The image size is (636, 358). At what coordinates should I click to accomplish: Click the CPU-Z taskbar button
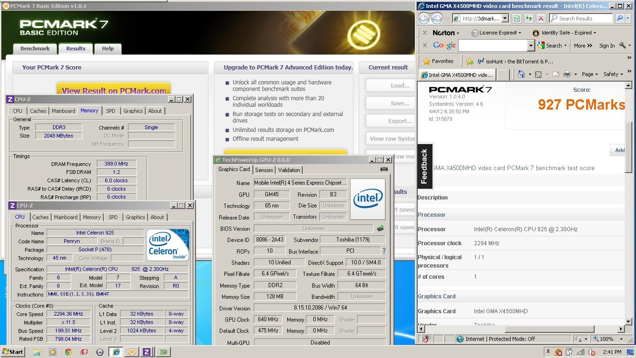pyautogui.click(x=147, y=352)
